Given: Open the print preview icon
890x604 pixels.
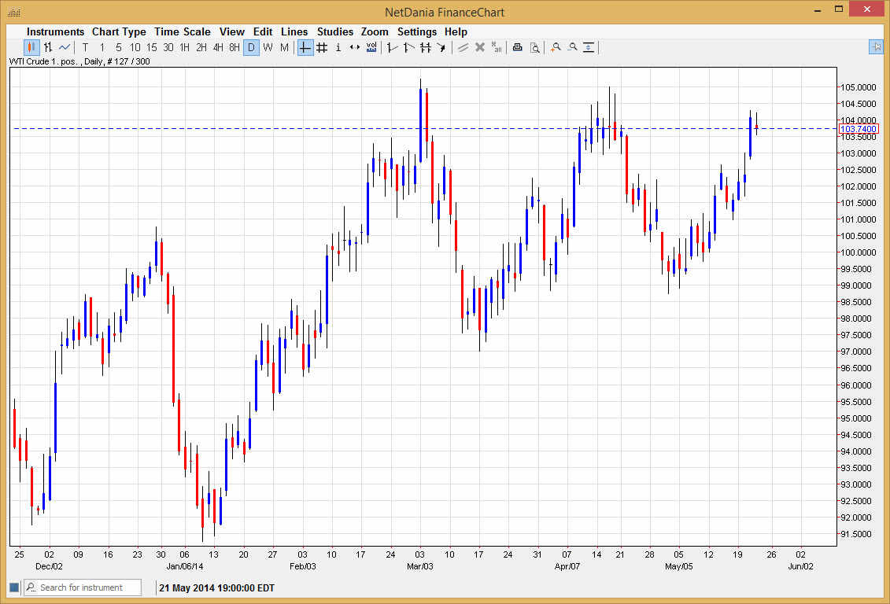Looking at the screenshot, I should 534,48.
